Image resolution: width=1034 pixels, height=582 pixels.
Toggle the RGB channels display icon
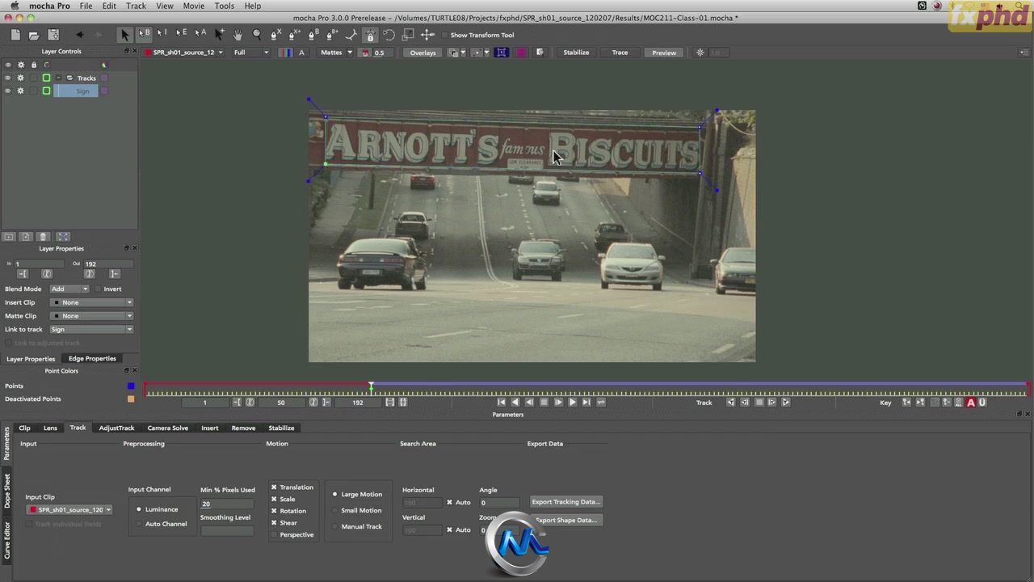286,53
